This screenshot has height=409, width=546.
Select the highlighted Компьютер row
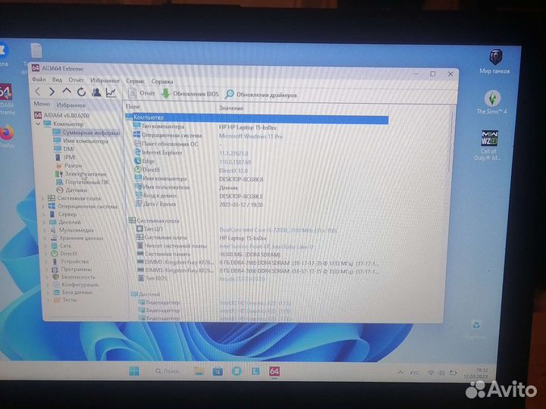[257, 118]
